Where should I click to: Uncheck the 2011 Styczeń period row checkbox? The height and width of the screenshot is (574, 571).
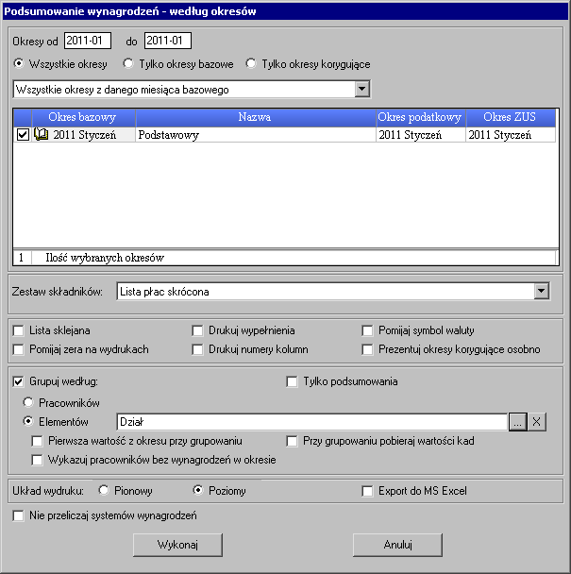(x=23, y=135)
